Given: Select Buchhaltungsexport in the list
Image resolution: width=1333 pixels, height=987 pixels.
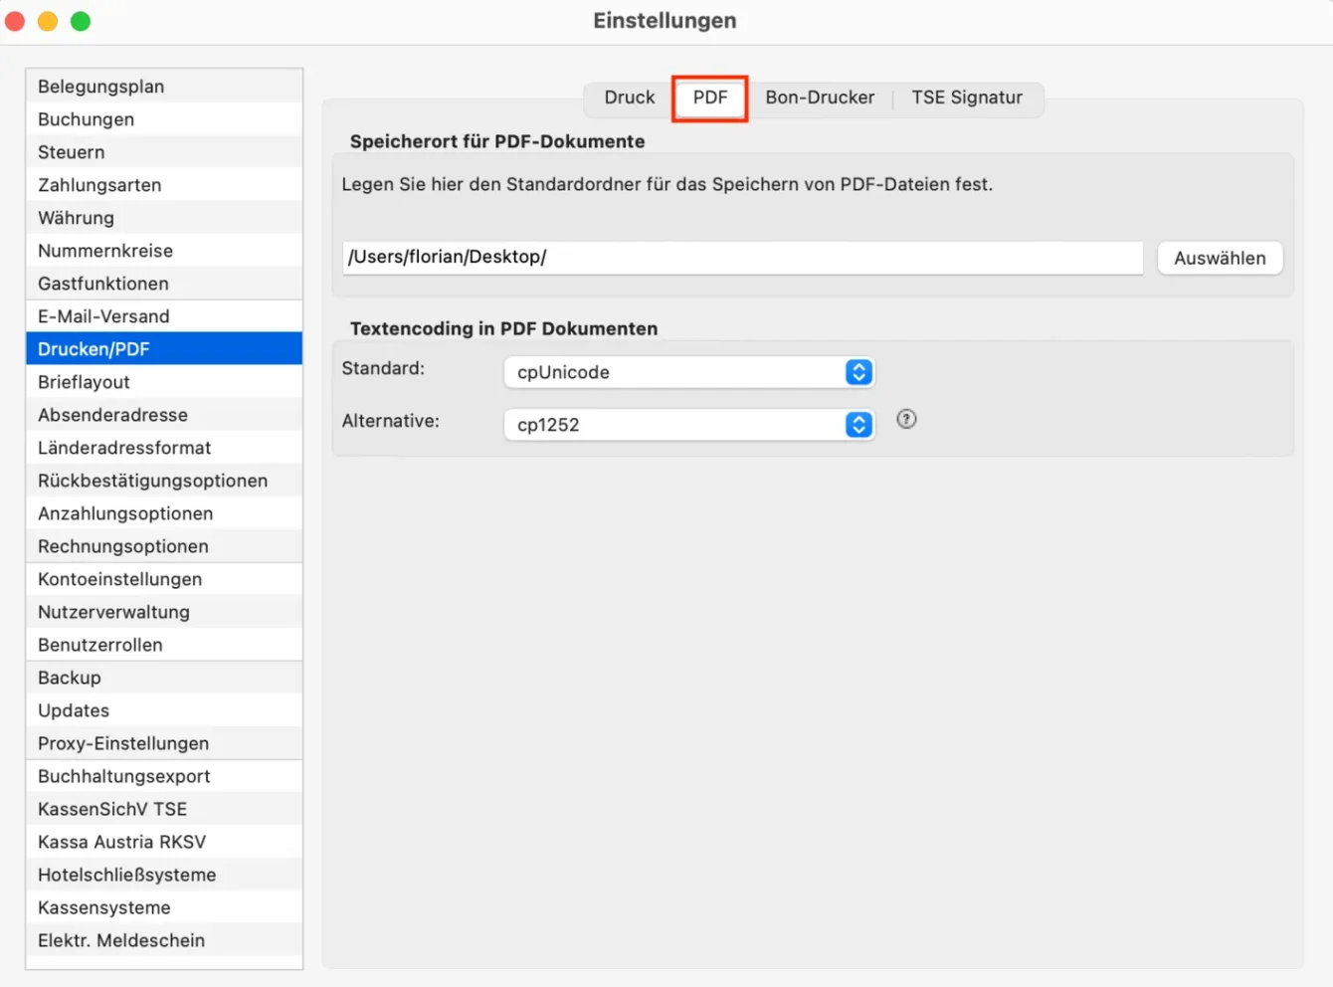Looking at the screenshot, I should tap(164, 776).
